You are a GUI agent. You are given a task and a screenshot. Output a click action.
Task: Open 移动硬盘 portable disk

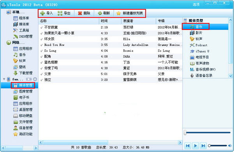pos(23,115)
